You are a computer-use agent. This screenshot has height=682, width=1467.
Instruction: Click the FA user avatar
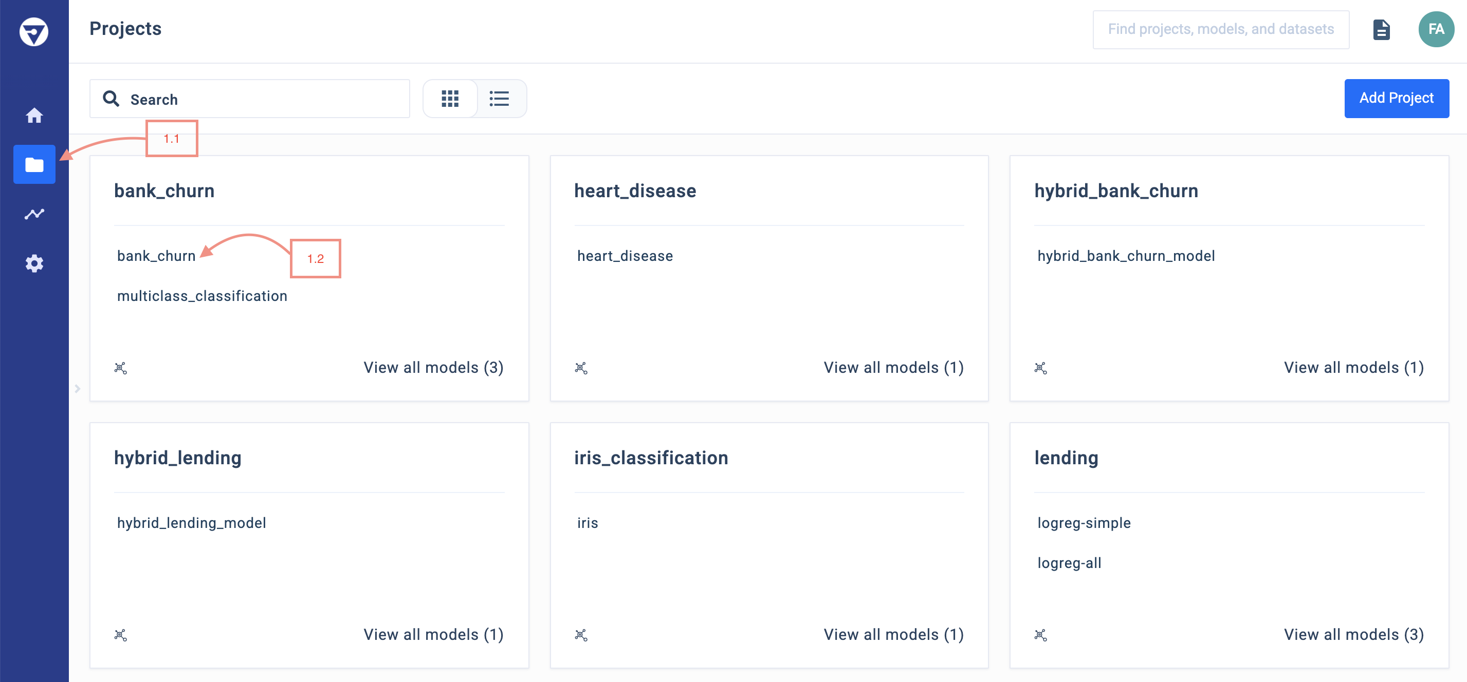(x=1436, y=30)
